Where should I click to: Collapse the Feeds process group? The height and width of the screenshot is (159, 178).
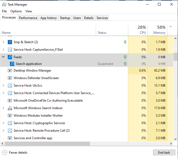coord(3,57)
